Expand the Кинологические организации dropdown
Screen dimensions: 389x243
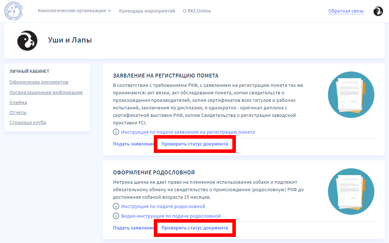click(x=74, y=11)
